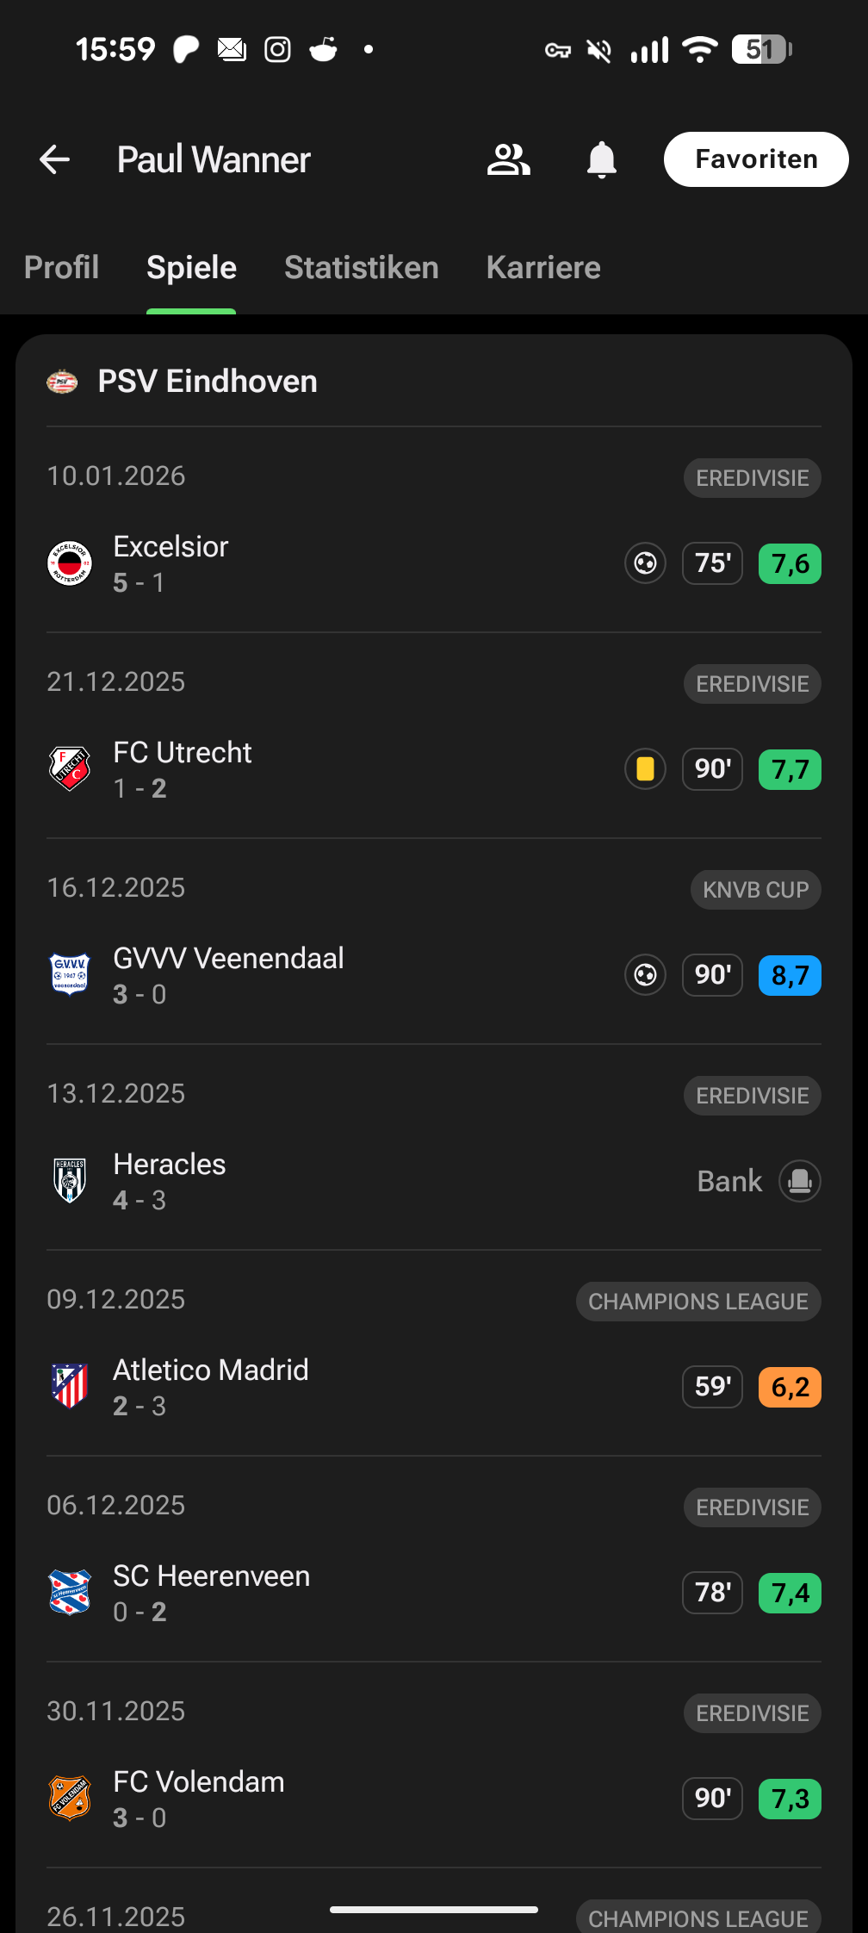Toggle the notification bell
The width and height of the screenshot is (868, 1933).
[x=602, y=159]
